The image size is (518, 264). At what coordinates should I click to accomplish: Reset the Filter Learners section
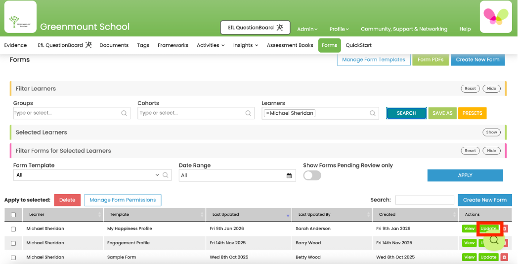coord(470,89)
